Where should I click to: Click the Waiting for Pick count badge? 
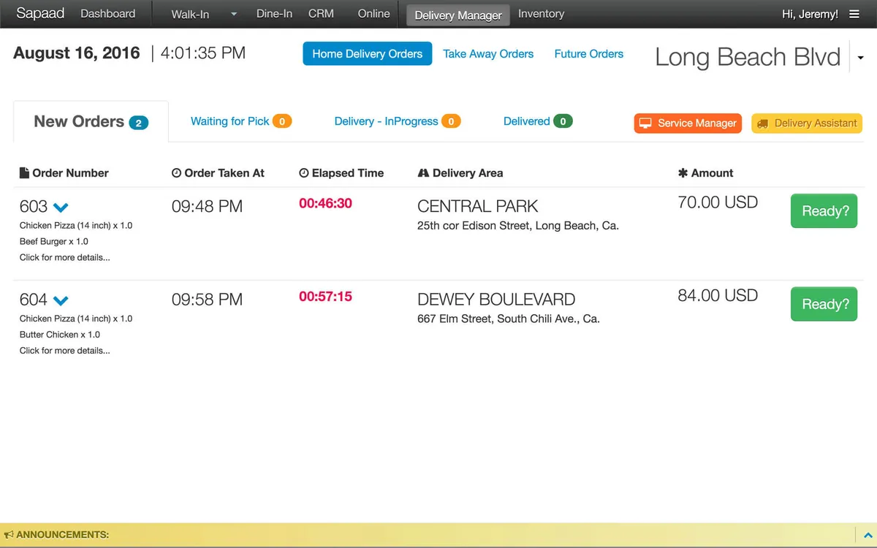(282, 121)
